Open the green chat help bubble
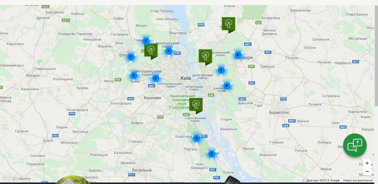Image resolution: width=378 pixels, height=184 pixels. (x=355, y=145)
